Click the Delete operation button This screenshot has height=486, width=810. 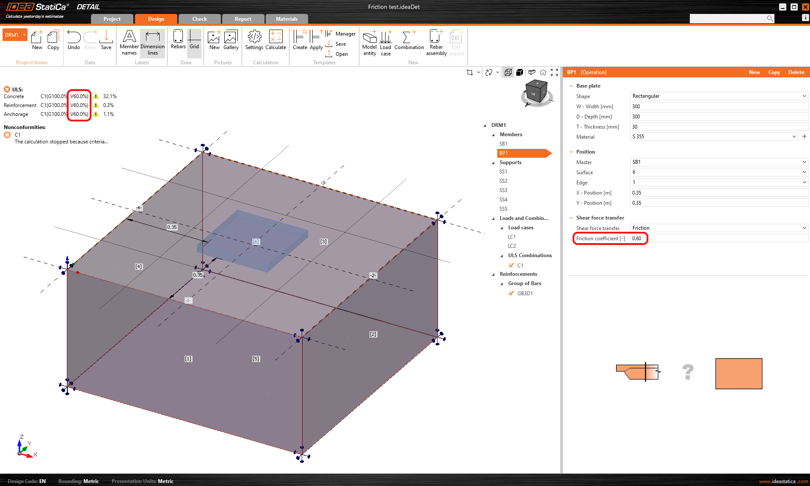[x=796, y=72]
